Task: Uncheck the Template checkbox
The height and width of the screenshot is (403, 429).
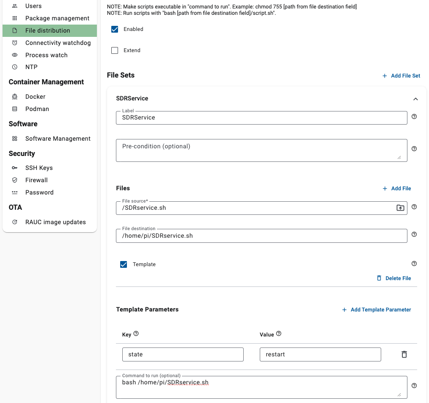Action: point(124,264)
